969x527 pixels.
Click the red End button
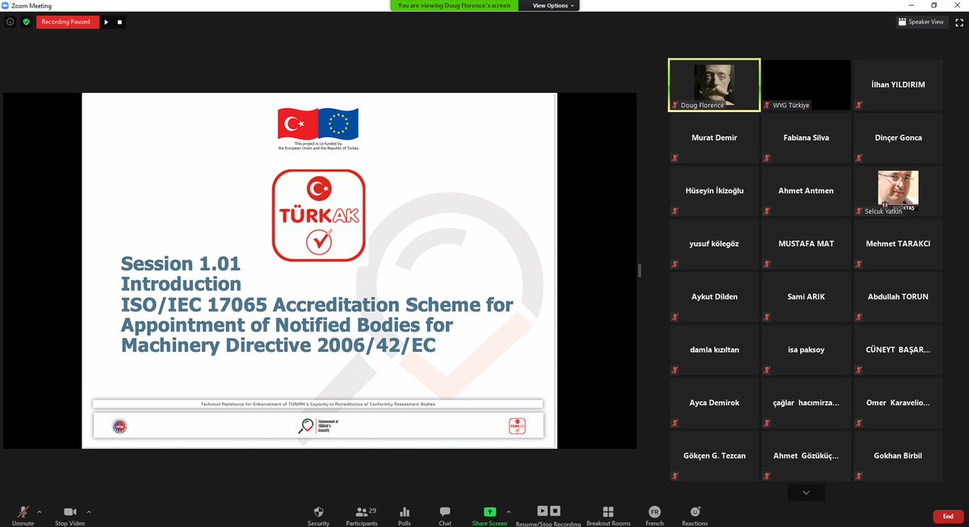[x=948, y=517]
